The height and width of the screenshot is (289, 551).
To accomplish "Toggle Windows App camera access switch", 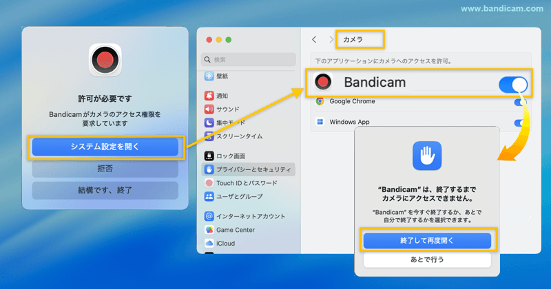I will tap(519, 123).
